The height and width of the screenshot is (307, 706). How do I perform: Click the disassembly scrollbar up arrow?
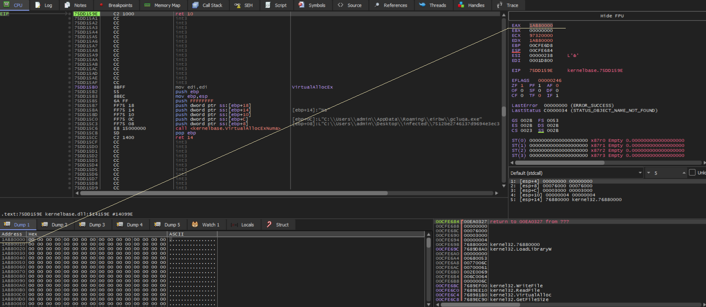[x=504, y=15]
